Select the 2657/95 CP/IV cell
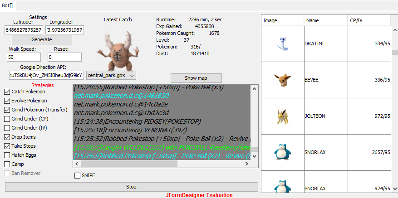This screenshot has width=398, height=198. click(x=369, y=152)
